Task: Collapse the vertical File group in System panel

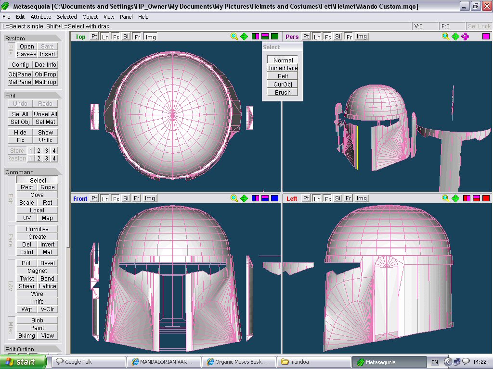Action: tap(11, 50)
